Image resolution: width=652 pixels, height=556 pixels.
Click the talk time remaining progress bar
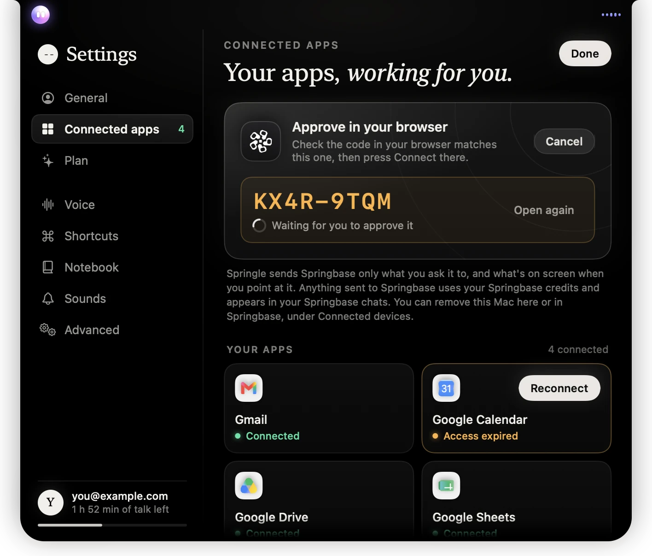click(x=112, y=525)
